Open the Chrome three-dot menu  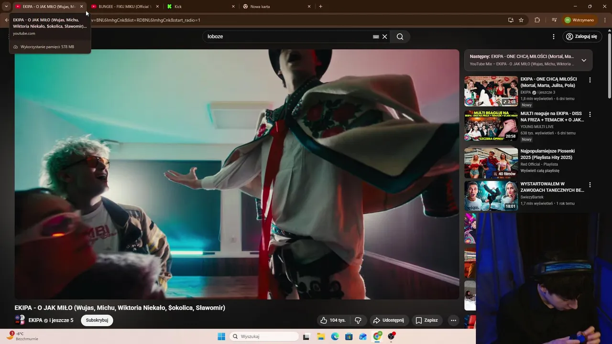pyautogui.click(x=604, y=20)
